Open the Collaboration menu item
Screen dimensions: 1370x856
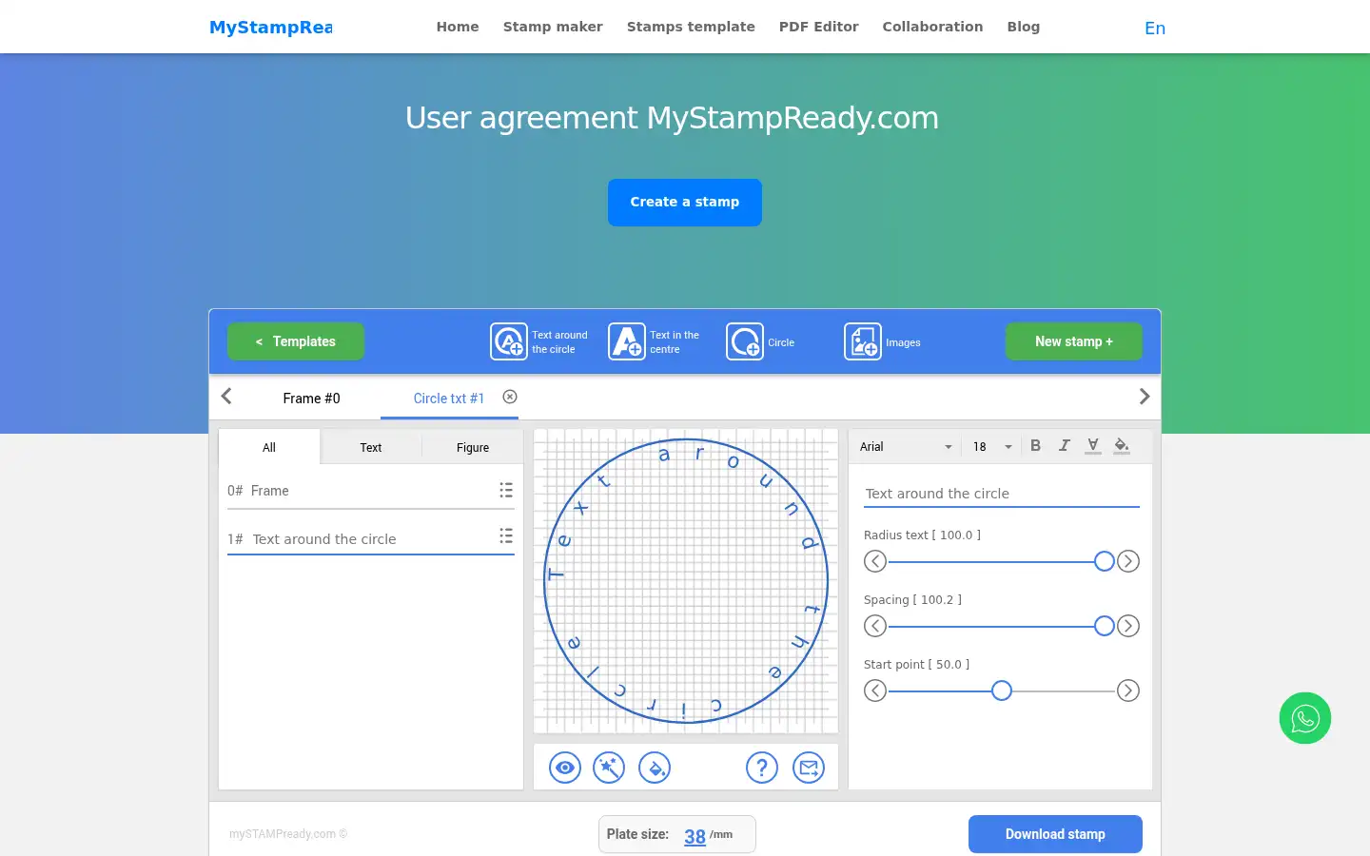tap(932, 27)
